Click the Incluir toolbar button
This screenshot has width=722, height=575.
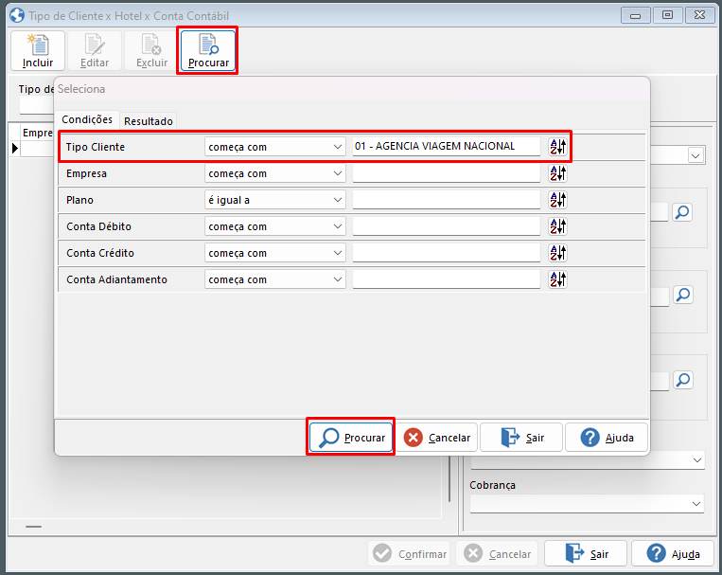click(x=38, y=51)
